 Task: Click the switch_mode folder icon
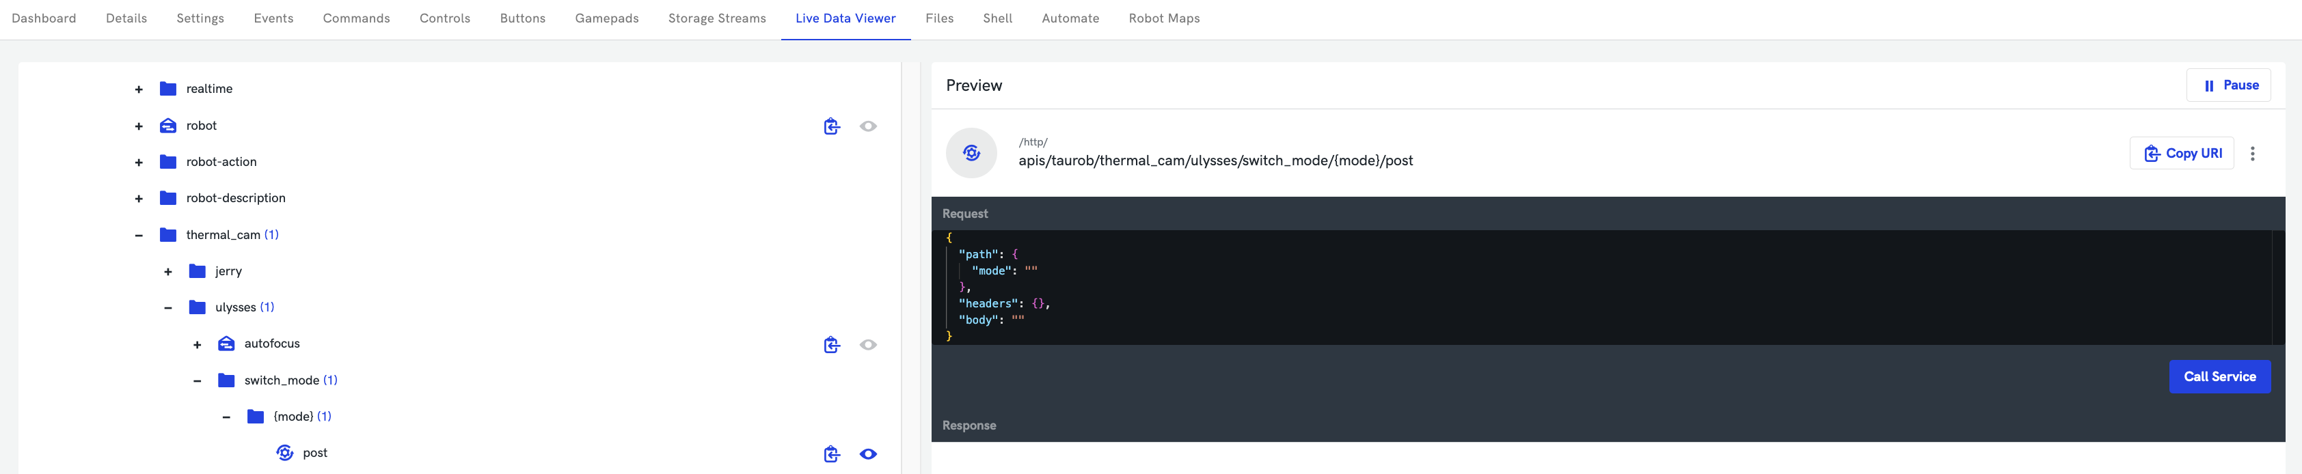pyautogui.click(x=226, y=380)
